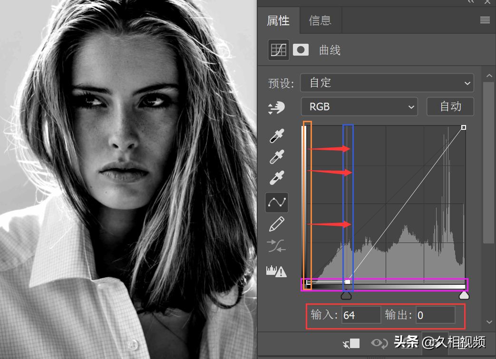Click the white point slider triangle
Image resolution: width=496 pixels, height=359 pixels.
[464, 295]
